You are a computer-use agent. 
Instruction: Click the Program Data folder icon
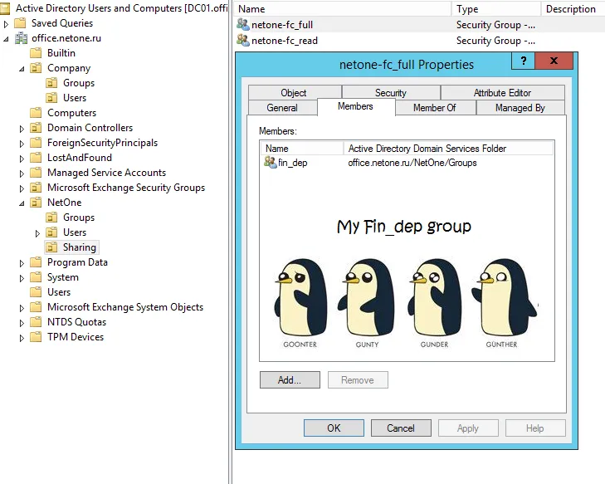point(36,262)
